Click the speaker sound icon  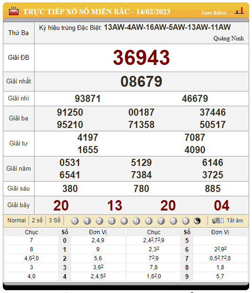(218, 220)
